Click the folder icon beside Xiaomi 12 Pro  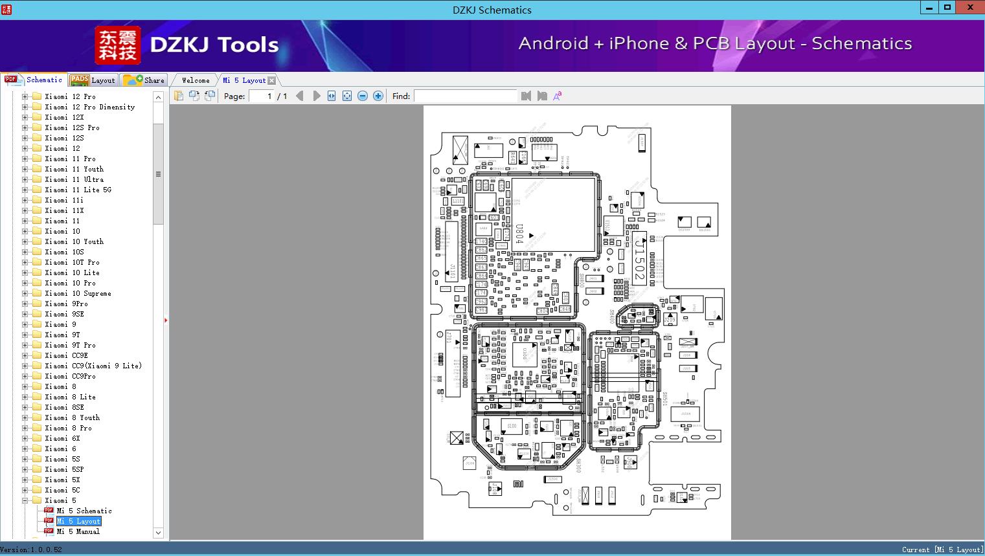point(37,96)
